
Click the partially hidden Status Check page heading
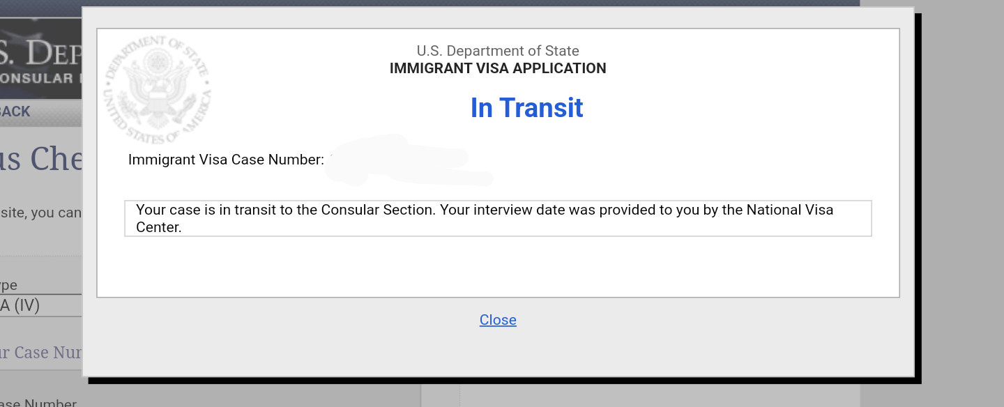pyautogui.click(x=41, y=160)
